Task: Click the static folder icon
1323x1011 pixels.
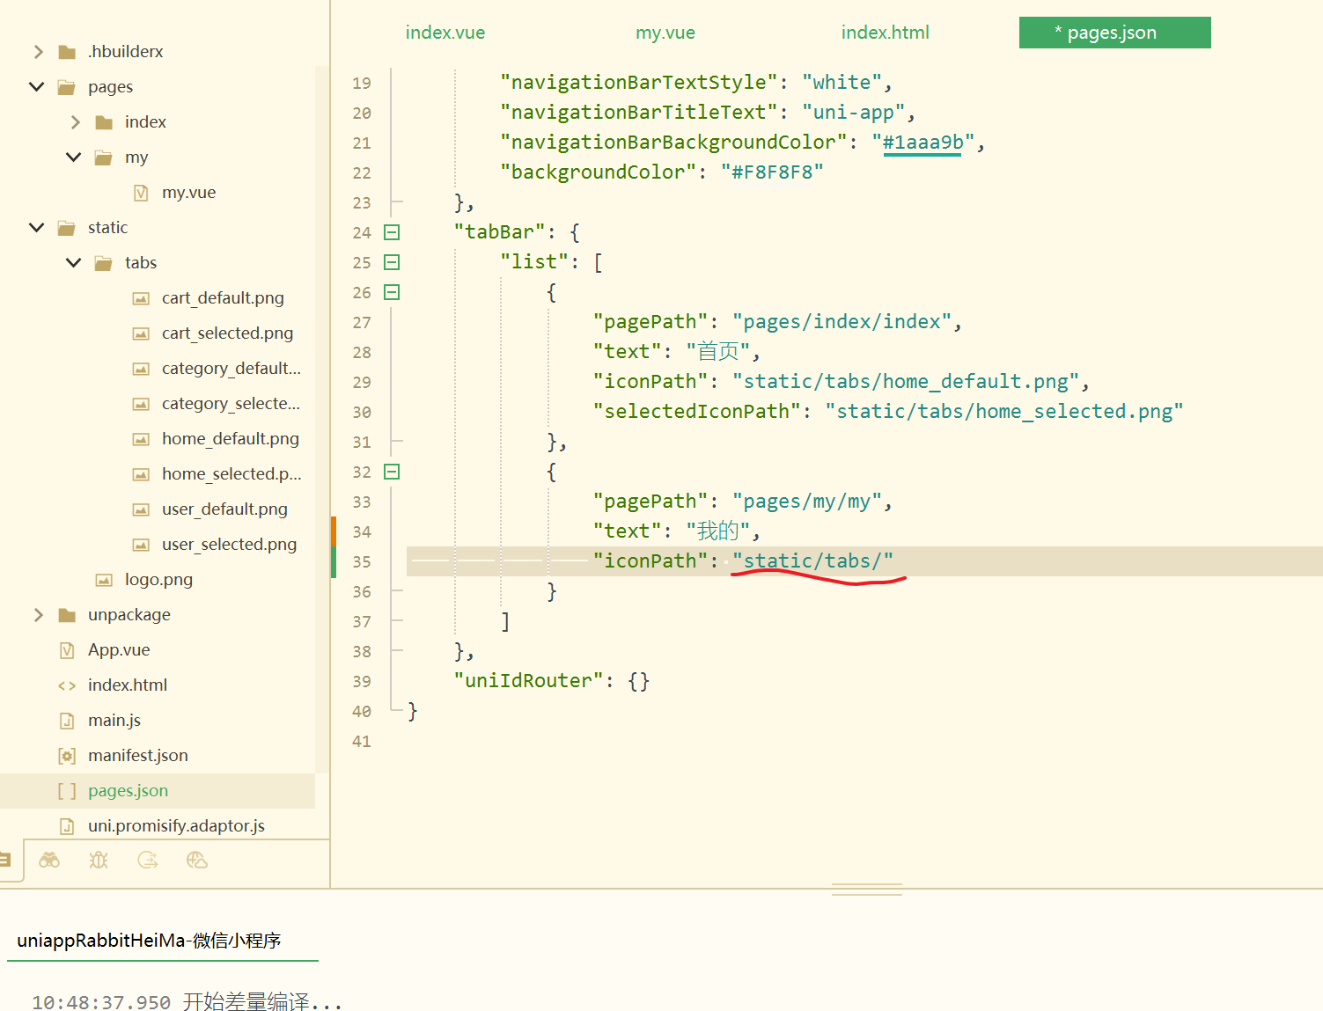Action: click(x=67, y=228)
